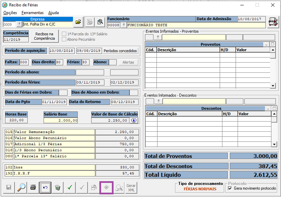Toggle 1ª Parcela do 13º Salário checkbox
Viewport: 281px width, 197px height.
click(x=64, y=34)
